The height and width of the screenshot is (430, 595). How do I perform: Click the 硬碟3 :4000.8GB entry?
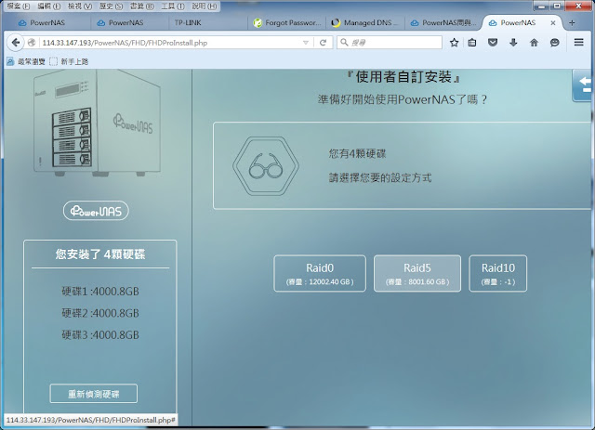tap(100, 335)
